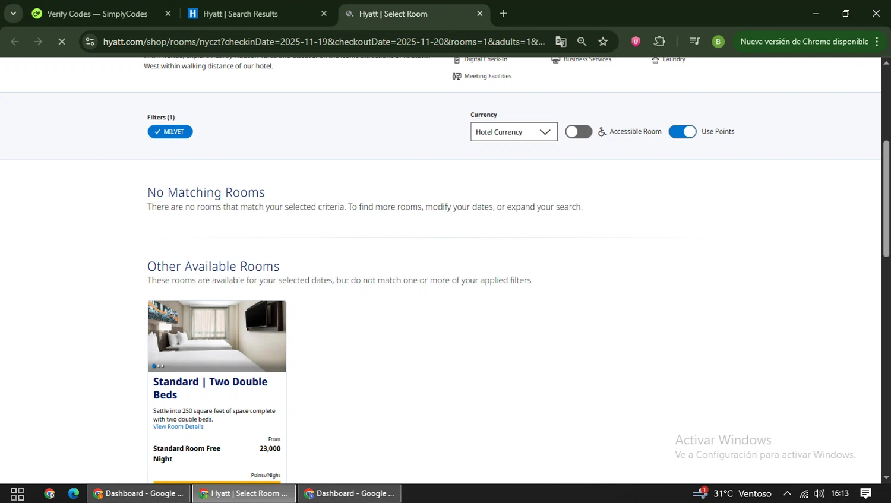Bookmark this page with the star icon
891x503 pixels.
click(x=604, y=42)
